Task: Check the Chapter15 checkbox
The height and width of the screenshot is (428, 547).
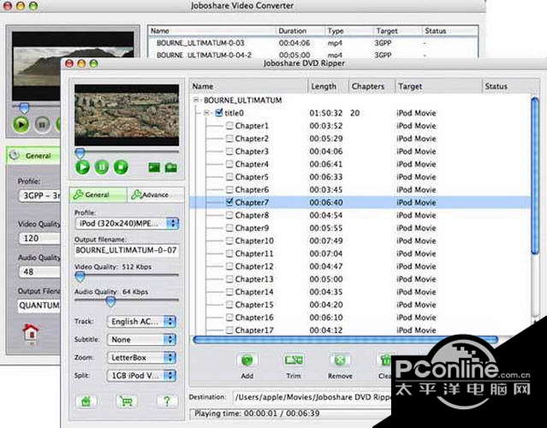Action: pos(229,305)
